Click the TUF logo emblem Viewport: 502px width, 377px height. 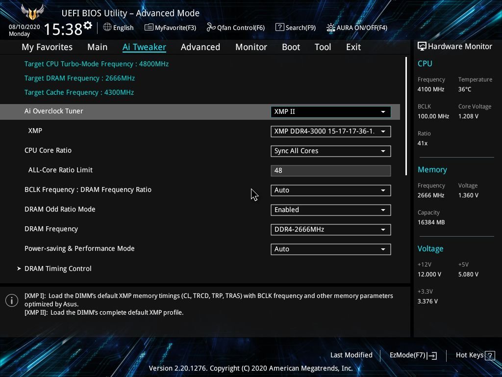(32, 12)
